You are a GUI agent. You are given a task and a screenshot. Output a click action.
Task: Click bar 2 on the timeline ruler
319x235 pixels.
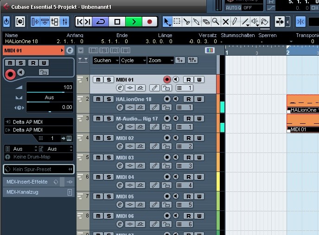point(288,52)
